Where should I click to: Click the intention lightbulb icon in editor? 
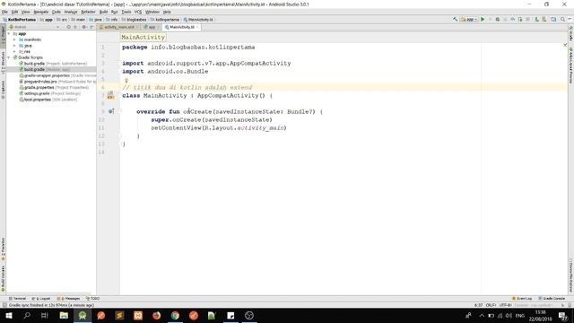click(126, 81)
